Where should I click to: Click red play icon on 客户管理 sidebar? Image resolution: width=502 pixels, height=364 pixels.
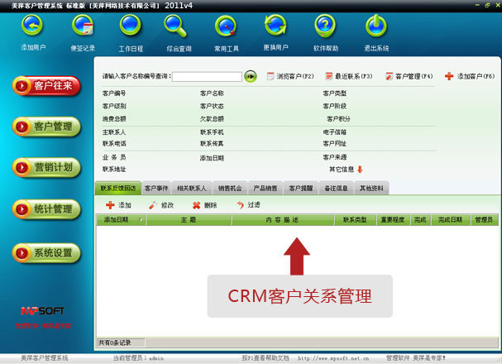(x=22, y=127)
